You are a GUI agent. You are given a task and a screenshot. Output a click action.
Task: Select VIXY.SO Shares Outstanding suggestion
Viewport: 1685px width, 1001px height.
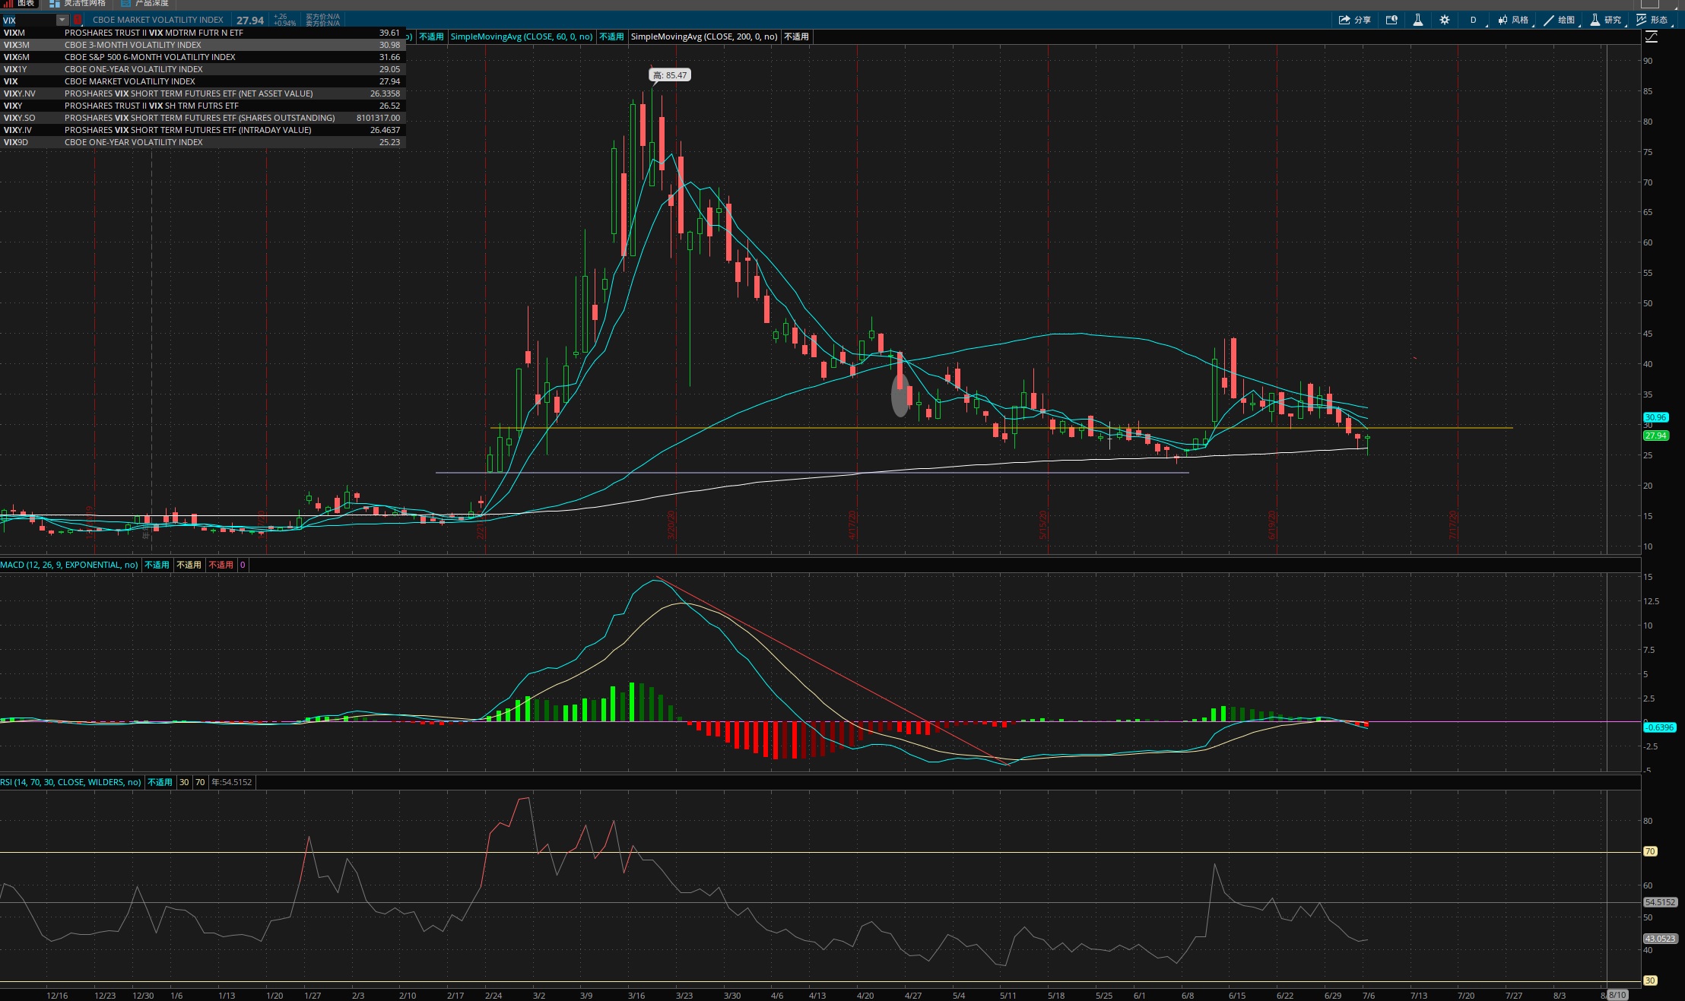(202, 118)
